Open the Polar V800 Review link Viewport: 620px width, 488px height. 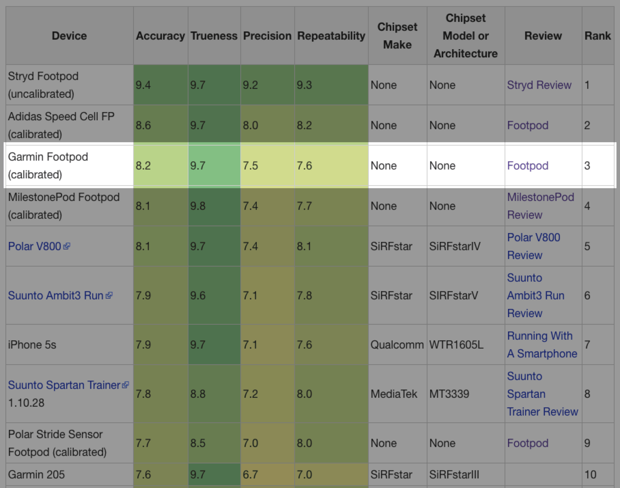[533, 246]
